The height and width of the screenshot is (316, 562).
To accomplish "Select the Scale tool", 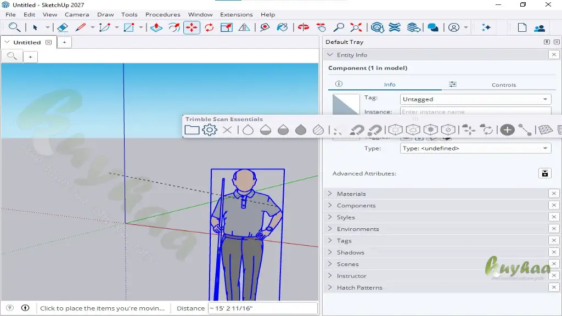I will click(227, 27).
